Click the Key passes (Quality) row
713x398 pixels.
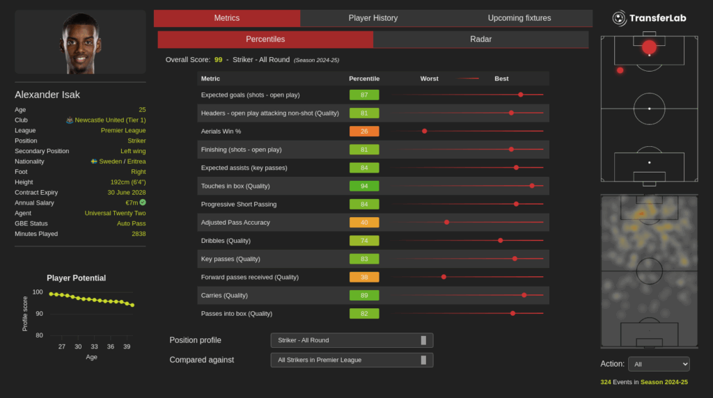click(373, 259)
